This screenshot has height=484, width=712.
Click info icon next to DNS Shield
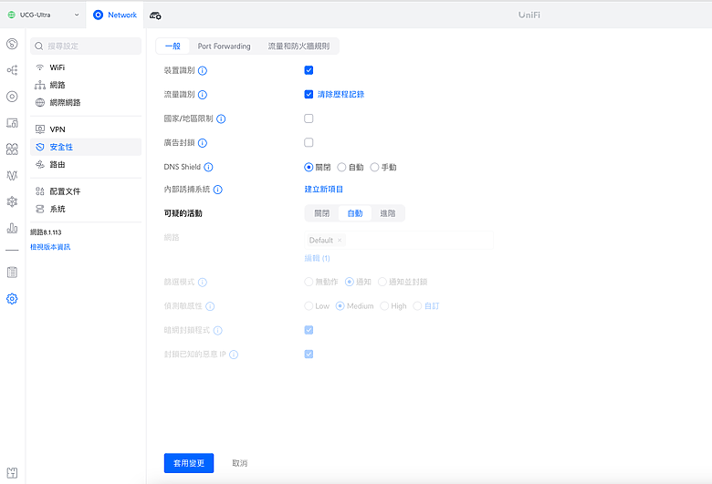pos(209,168)
